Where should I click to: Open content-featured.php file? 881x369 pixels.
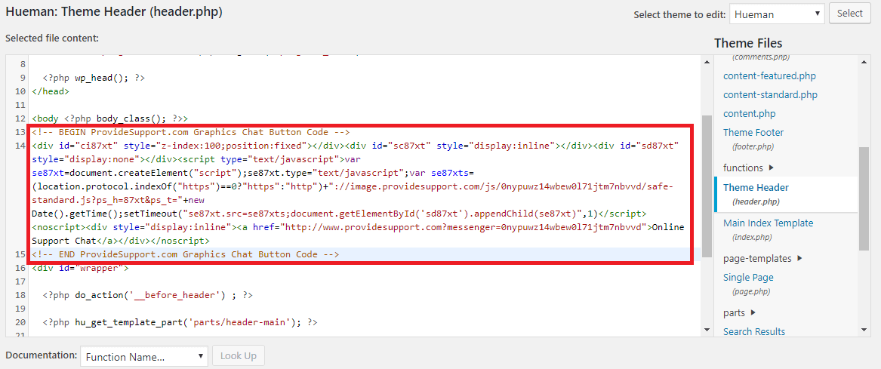[769, 75]
